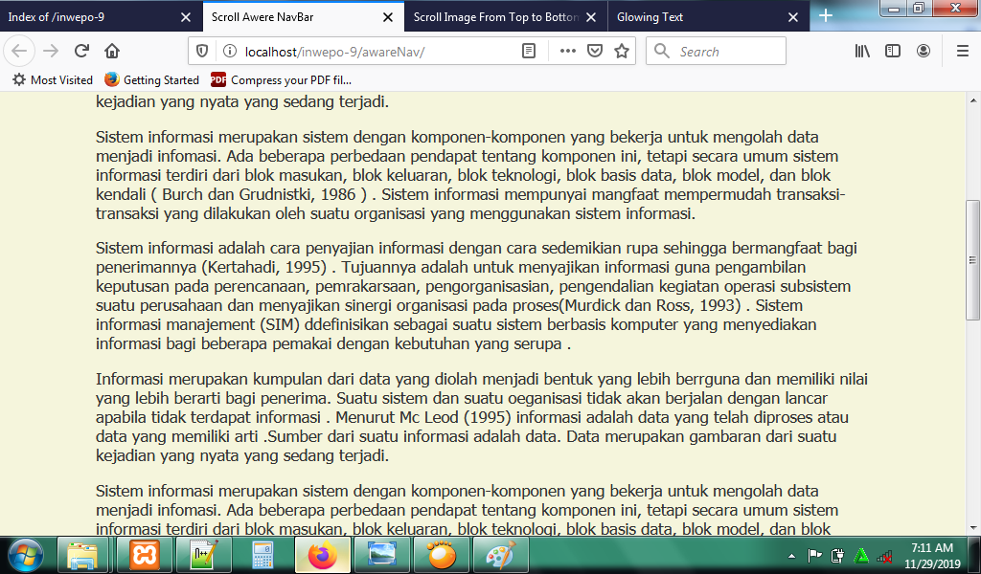981x574 pixels.
Task: Go forward to the next page
Action: [x=51, y=52]
